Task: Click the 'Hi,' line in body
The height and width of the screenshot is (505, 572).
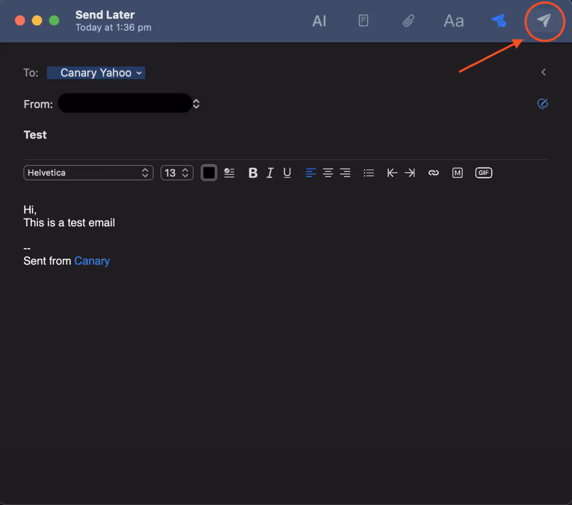Action: (30, 210)
